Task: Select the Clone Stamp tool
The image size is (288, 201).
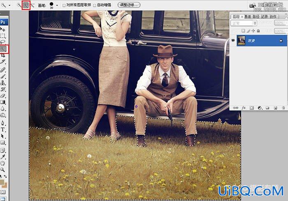Action: tap(3, 83)
